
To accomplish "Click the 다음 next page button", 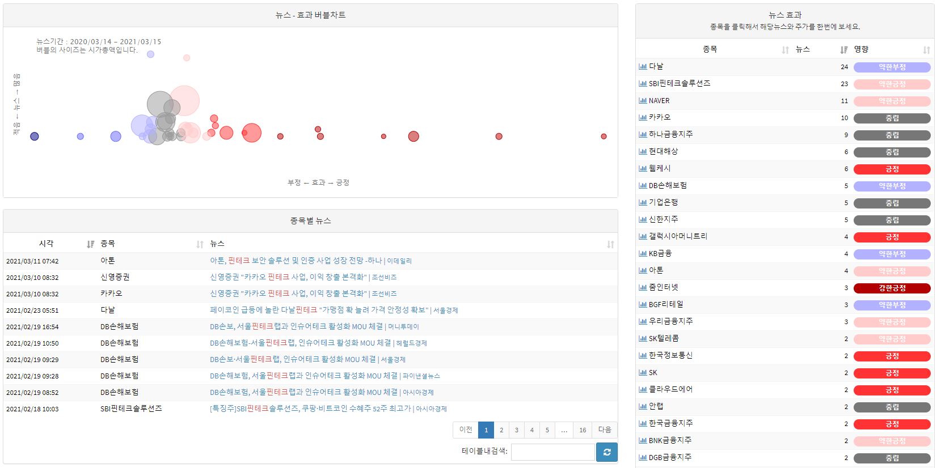I will (x=605, y=430).
